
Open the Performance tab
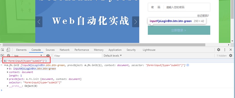coord(82,50)
